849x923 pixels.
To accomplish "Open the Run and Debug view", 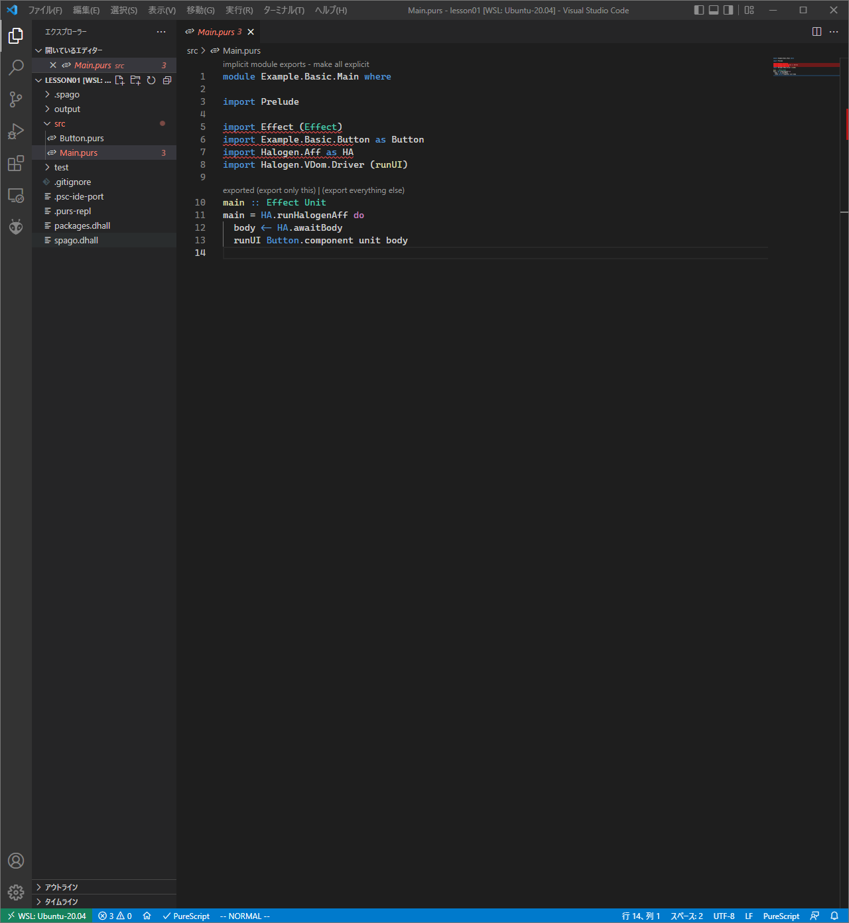I will (x=16, y=131).
